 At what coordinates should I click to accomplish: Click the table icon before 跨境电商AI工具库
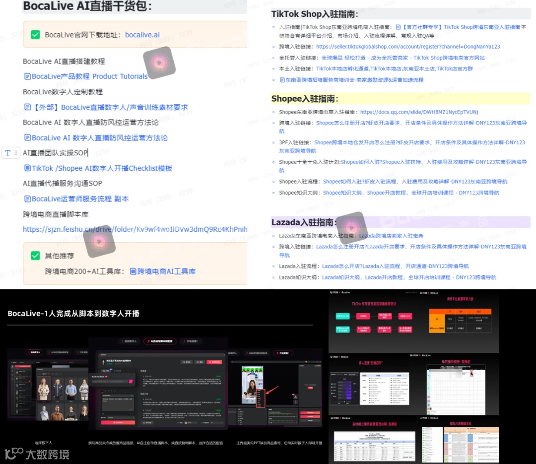133,271
